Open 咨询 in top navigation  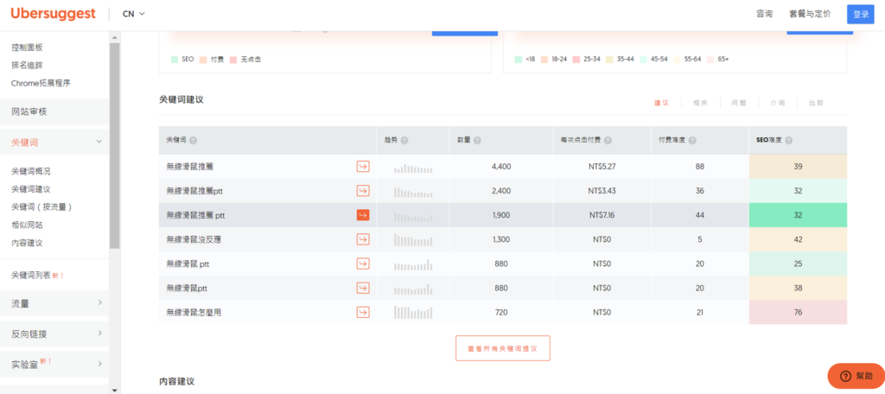coord(764,14)
